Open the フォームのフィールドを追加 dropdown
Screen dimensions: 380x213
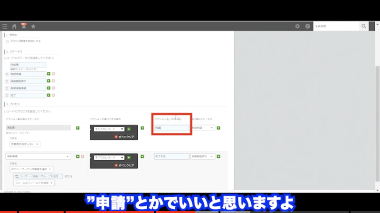[34, 183]
